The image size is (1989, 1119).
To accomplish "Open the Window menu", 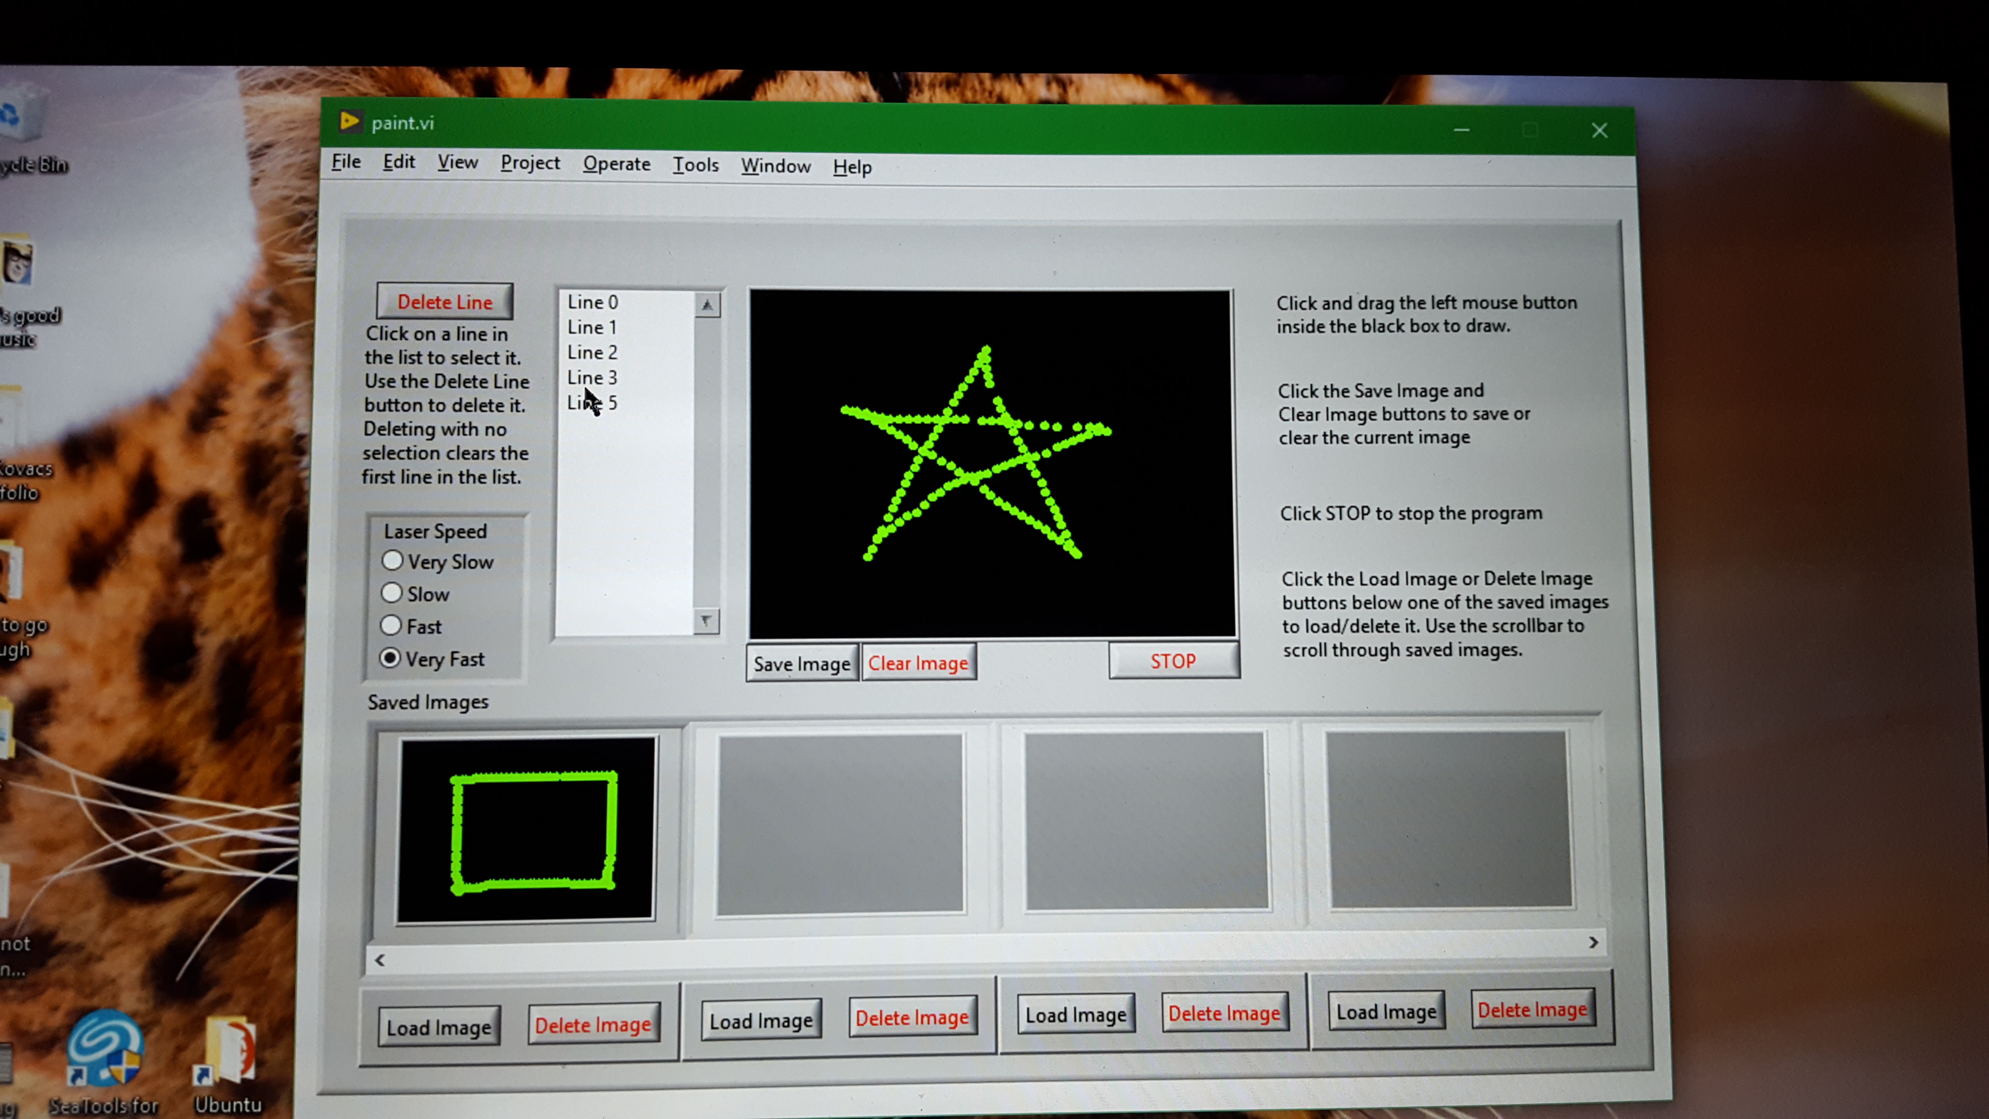I will 776,166.
